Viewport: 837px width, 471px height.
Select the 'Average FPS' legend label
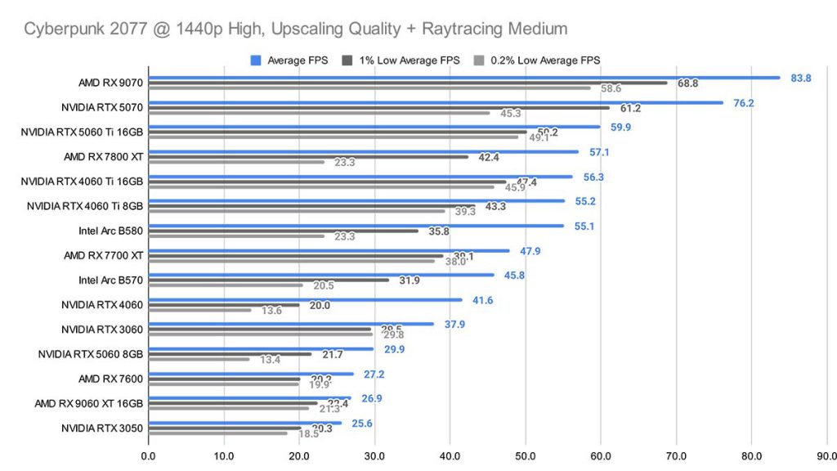[298, 61]
